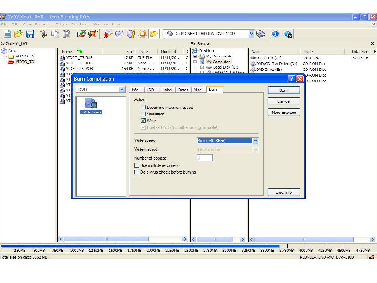Select the DVD Drive (E:) entry

click(x=269, y=69)
